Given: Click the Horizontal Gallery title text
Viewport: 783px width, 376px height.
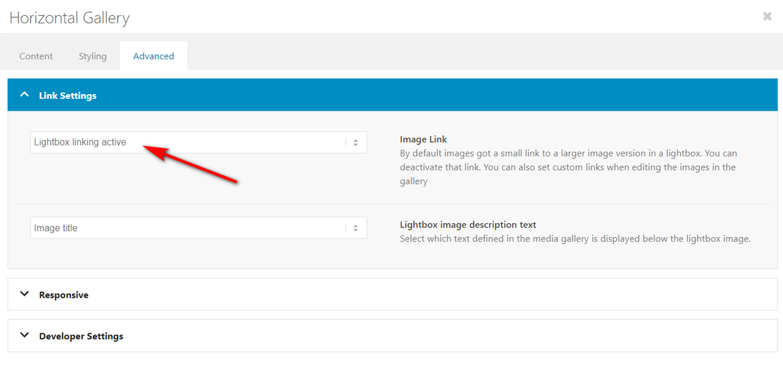Looking at the screenshot, I should (x=69, y=18).
